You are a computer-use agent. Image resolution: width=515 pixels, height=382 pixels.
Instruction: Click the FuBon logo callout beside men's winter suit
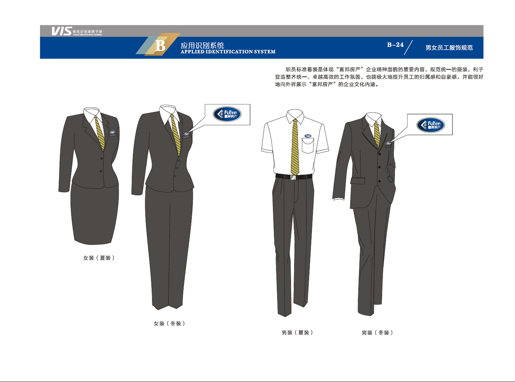tap(430, 125)
